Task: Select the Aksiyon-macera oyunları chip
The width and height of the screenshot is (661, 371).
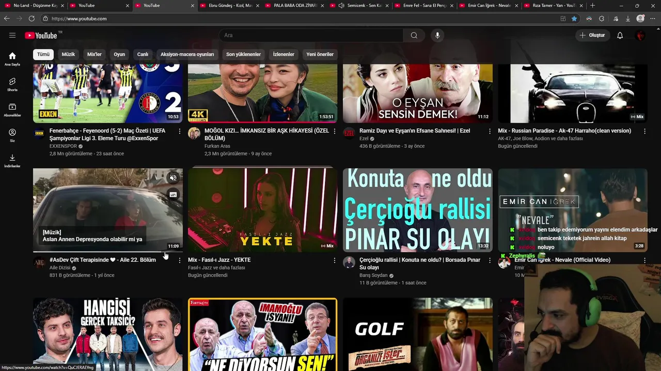Action: (187, 54)
